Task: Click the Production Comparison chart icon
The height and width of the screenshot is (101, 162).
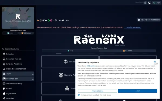Action: (x=4, y=69)
